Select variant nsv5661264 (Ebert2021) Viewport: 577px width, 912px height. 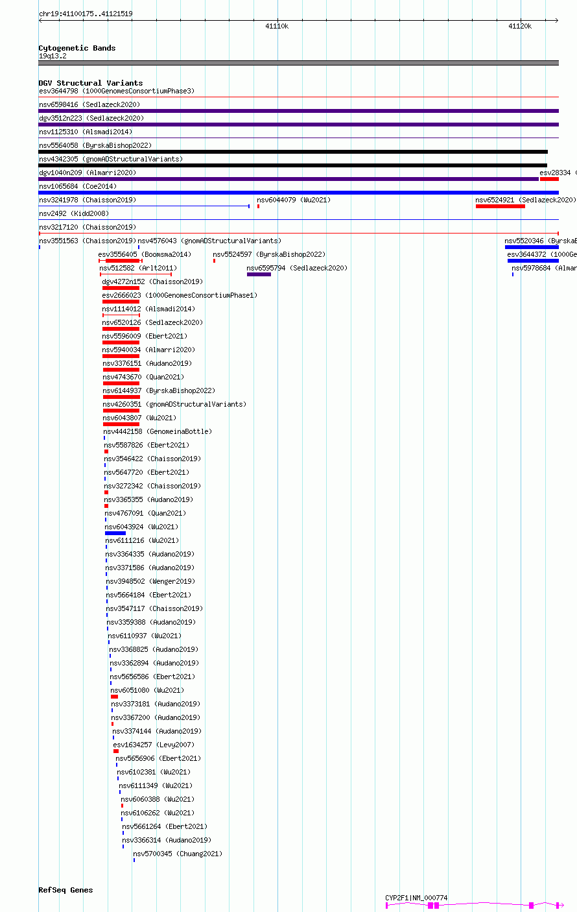click(165, 826)
